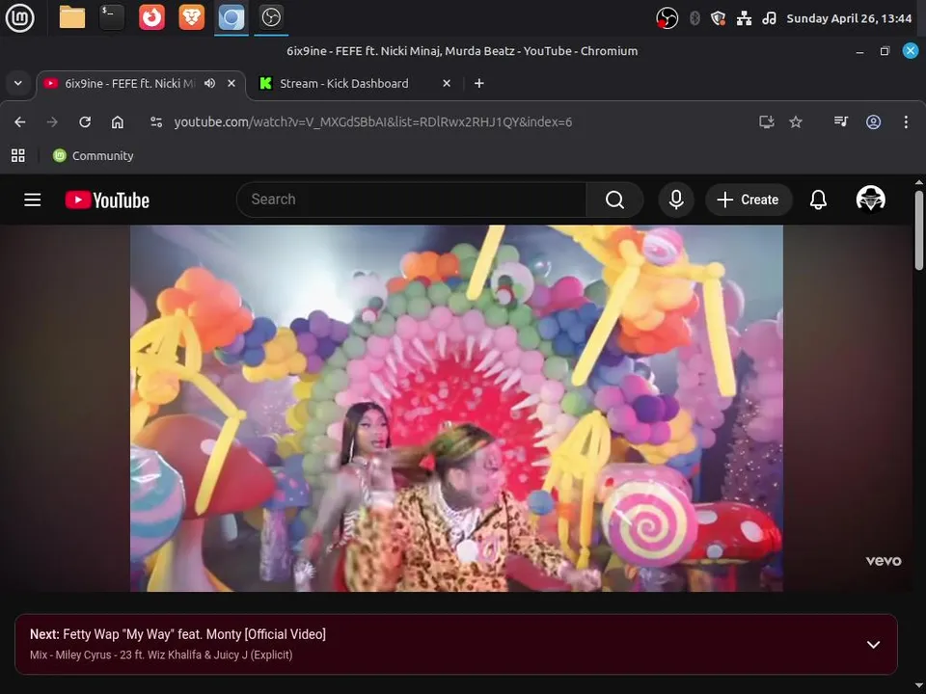Open the Chromium three-dot menu

click(906, 122)
